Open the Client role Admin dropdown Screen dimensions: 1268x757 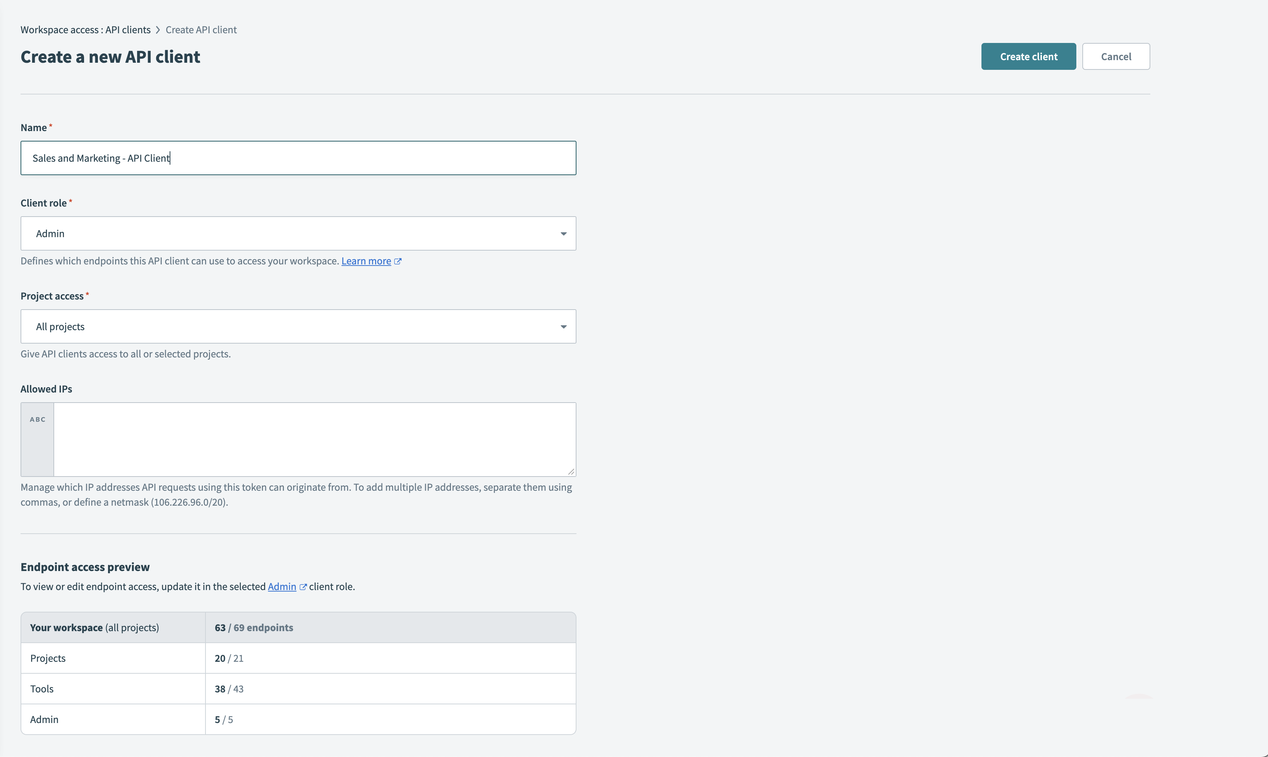coord(298,234)
